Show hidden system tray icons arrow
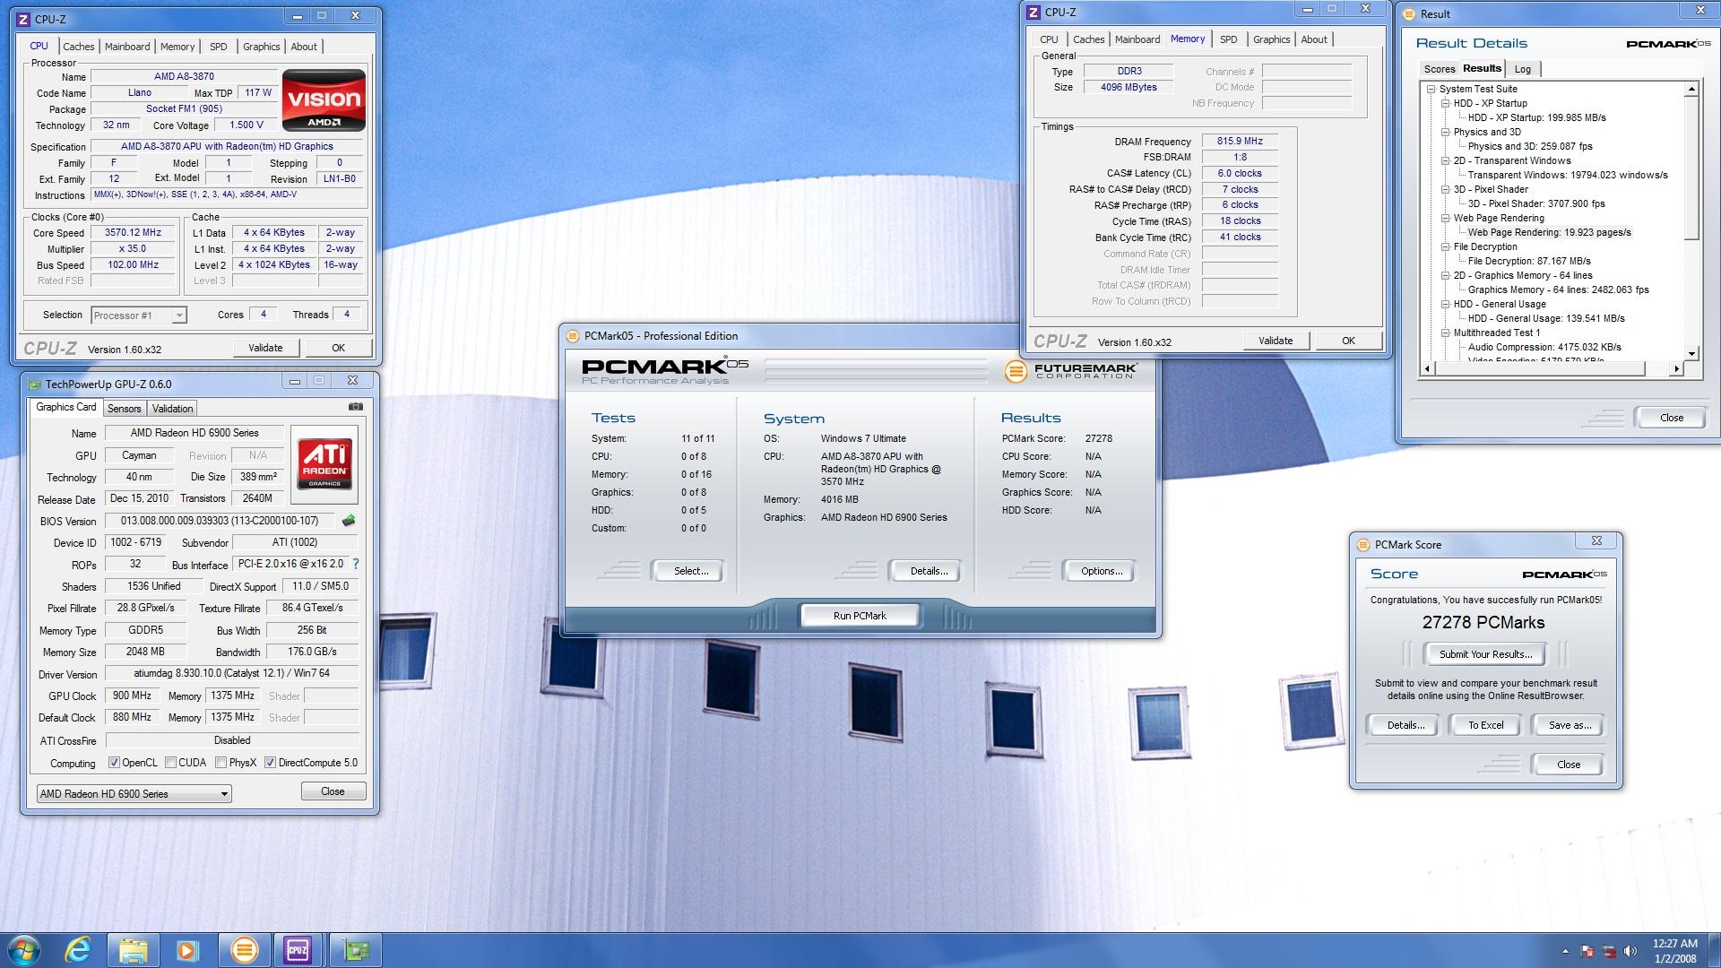The image size is (1721, 968). coord(1565,951)
